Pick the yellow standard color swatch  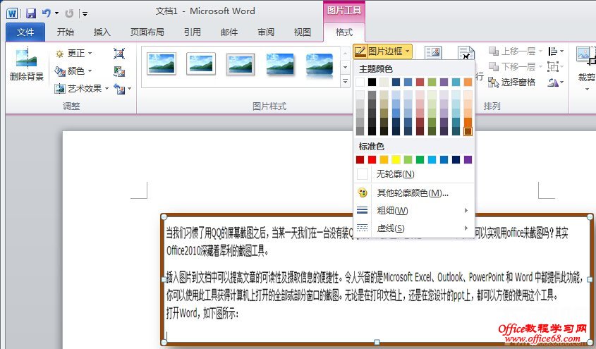coord(396,160)
